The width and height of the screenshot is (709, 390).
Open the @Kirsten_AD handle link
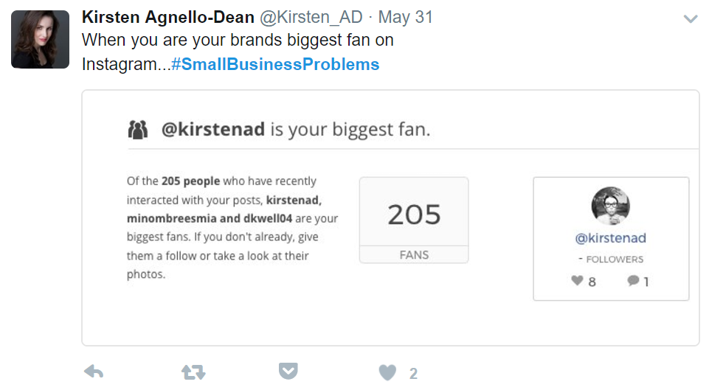311,17
